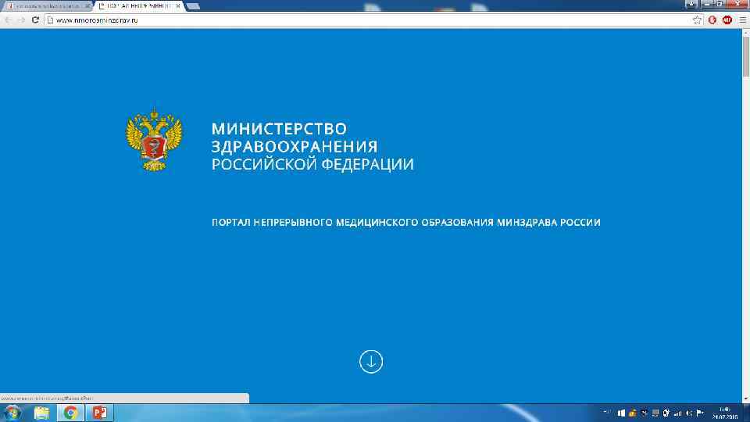Image resolution: width=750 pixels, height=422 pixels.
Task: Click the Chrome user profile button
Action: (x=691, y=4)
